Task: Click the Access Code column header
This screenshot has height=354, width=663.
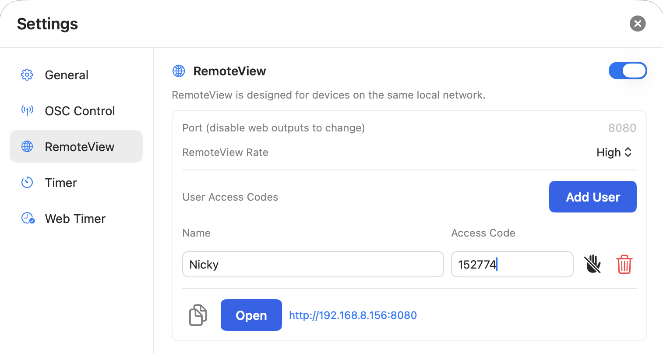Action: tap(483, 233)
